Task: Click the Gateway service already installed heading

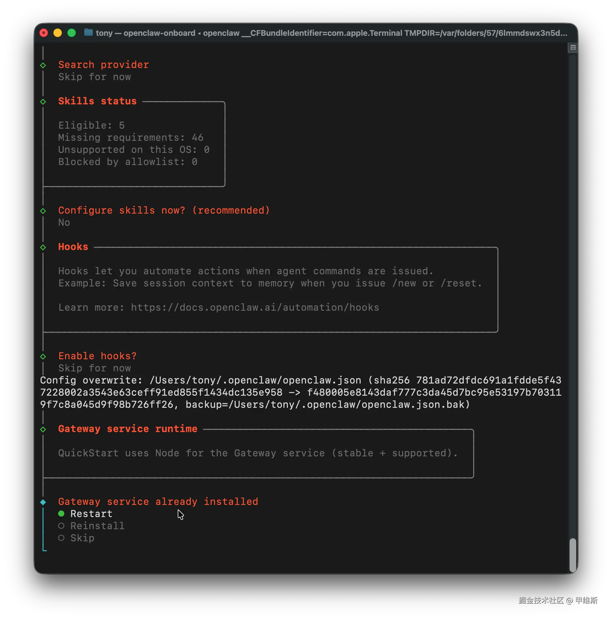Action: (x=158, y=502)
